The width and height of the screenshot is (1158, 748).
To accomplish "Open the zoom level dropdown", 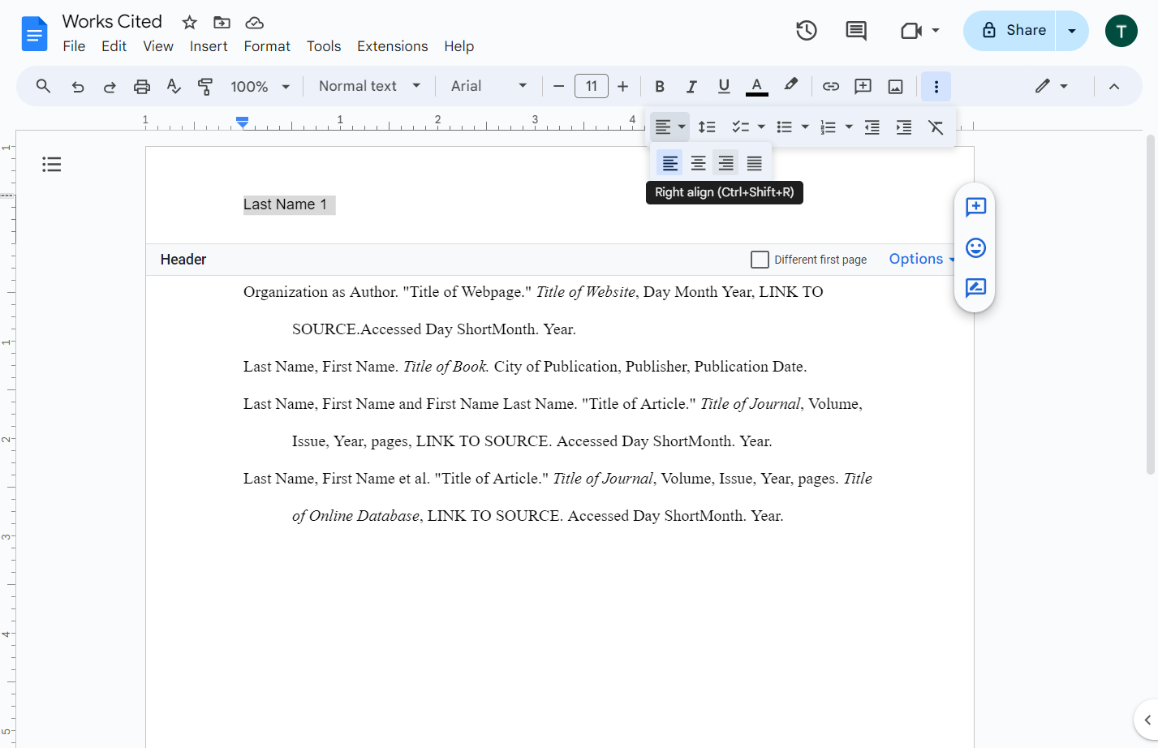I will coord(260,87).
